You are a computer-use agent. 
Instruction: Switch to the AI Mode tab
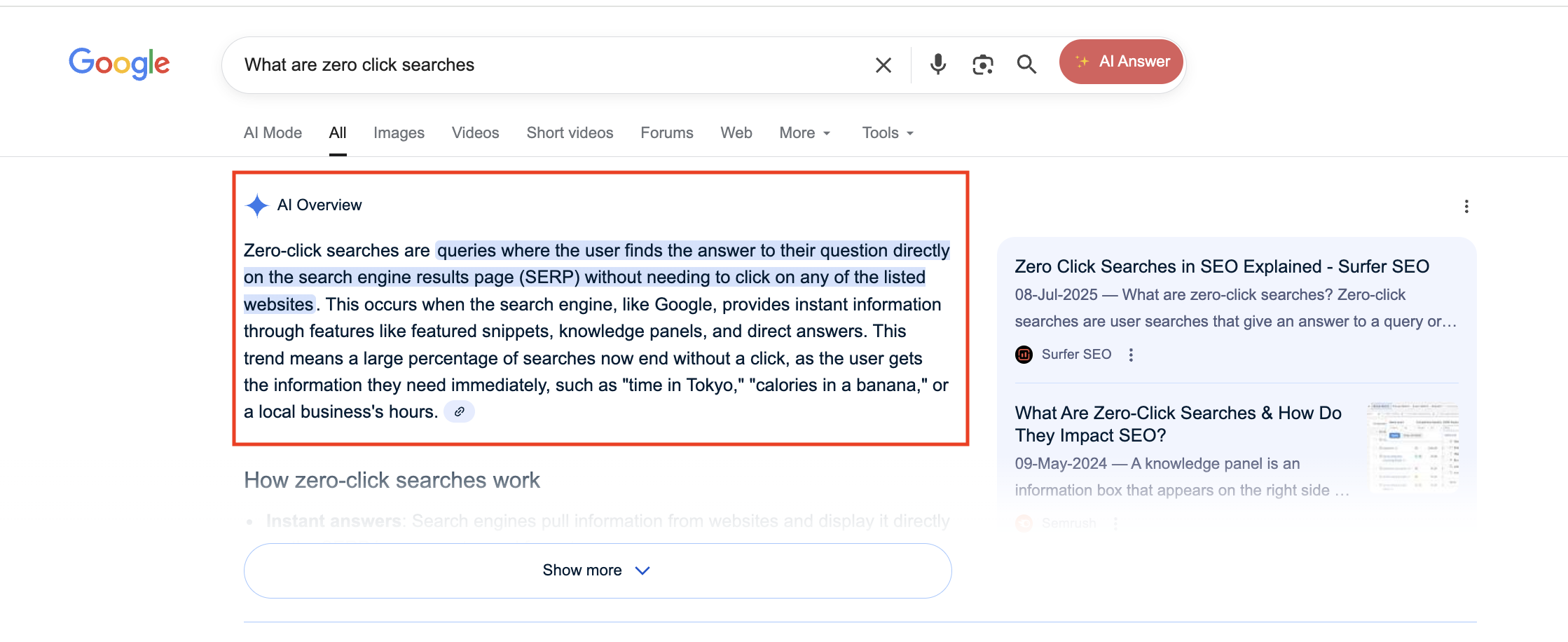(272, 132)
